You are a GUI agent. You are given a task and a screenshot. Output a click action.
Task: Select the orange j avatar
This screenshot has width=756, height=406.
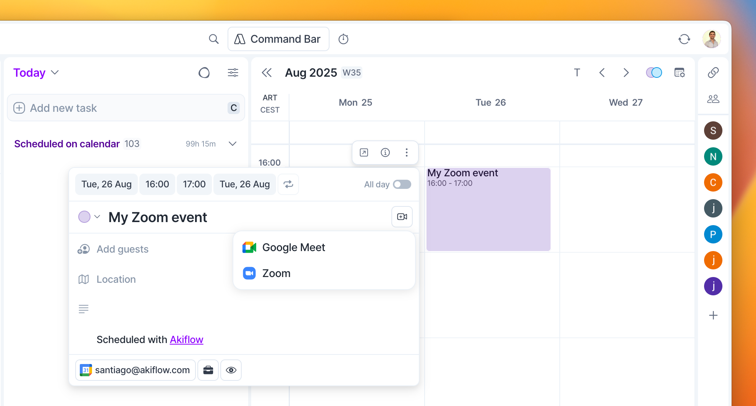tap(713, 260)
